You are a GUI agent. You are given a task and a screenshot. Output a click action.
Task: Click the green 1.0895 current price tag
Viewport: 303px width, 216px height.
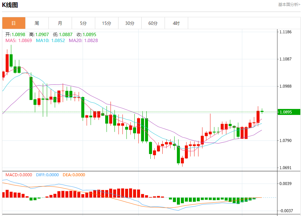tap(289, 112)
